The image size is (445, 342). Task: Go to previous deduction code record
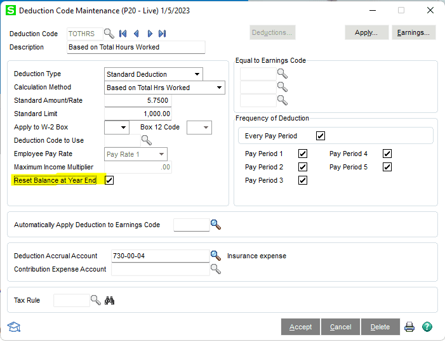tap(136, 34)
